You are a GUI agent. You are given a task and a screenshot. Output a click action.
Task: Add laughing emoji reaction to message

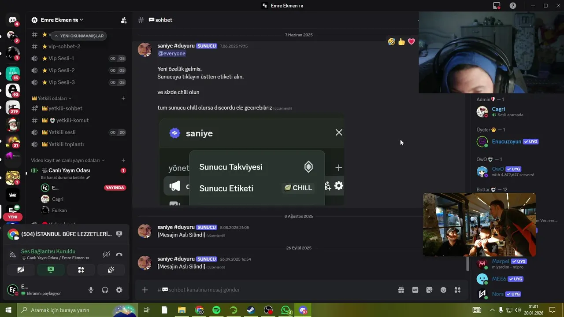tap(392, 41)
